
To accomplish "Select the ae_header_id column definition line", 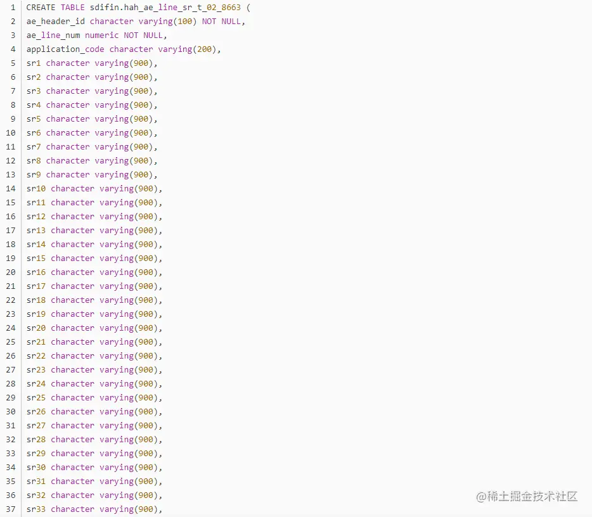I will click(136, 22).
